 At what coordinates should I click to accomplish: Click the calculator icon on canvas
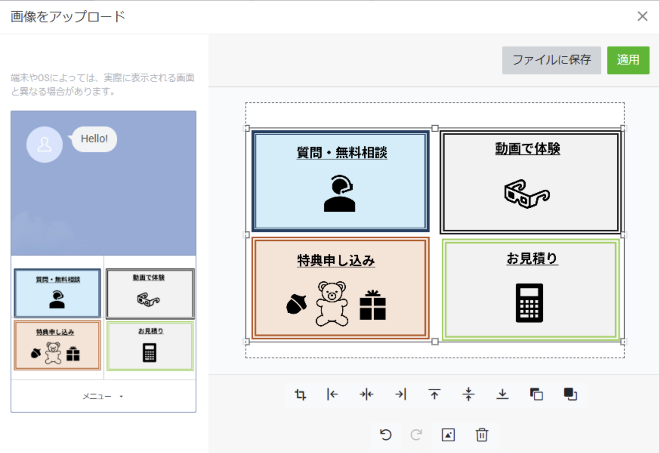(x=529, y=303)
